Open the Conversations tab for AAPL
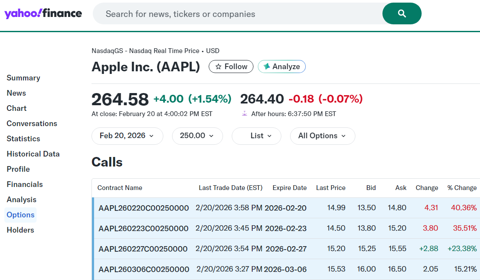This screenshot has width=480, height=280. point(32,123)
